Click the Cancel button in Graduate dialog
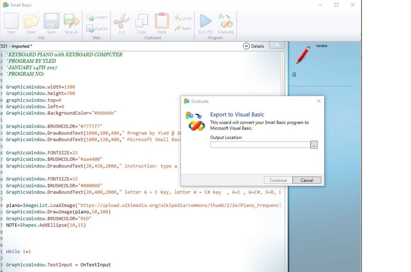 point(307,180)
